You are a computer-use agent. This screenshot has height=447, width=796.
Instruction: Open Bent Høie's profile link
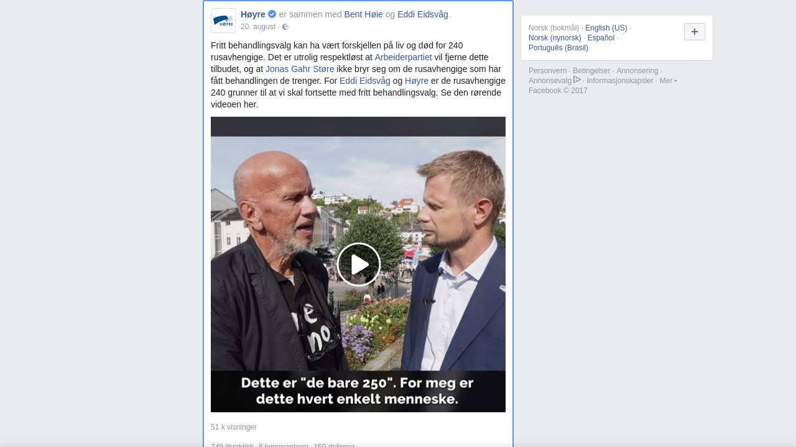coord(364,14)
